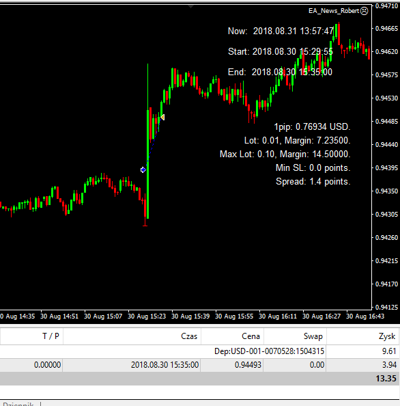Open the Dziennik tab
The height and width of the screenshot is (406, 400).
tap(18, 403)
